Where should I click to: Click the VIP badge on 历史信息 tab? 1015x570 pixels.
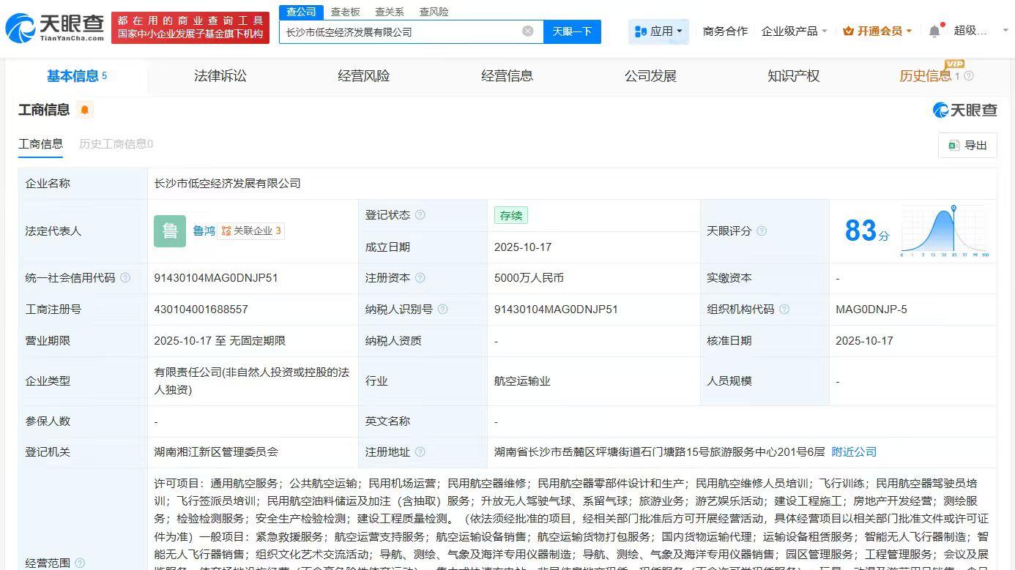click(953, 65)
